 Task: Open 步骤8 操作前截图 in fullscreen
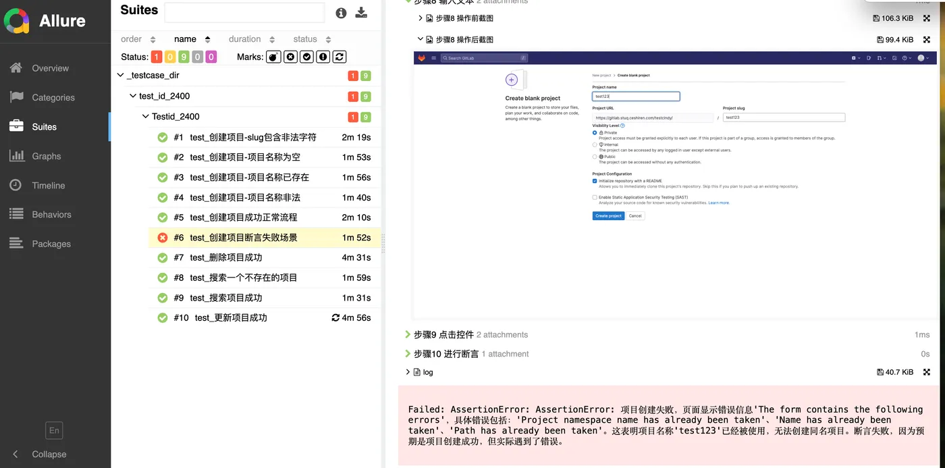click(x=927, y=18)
